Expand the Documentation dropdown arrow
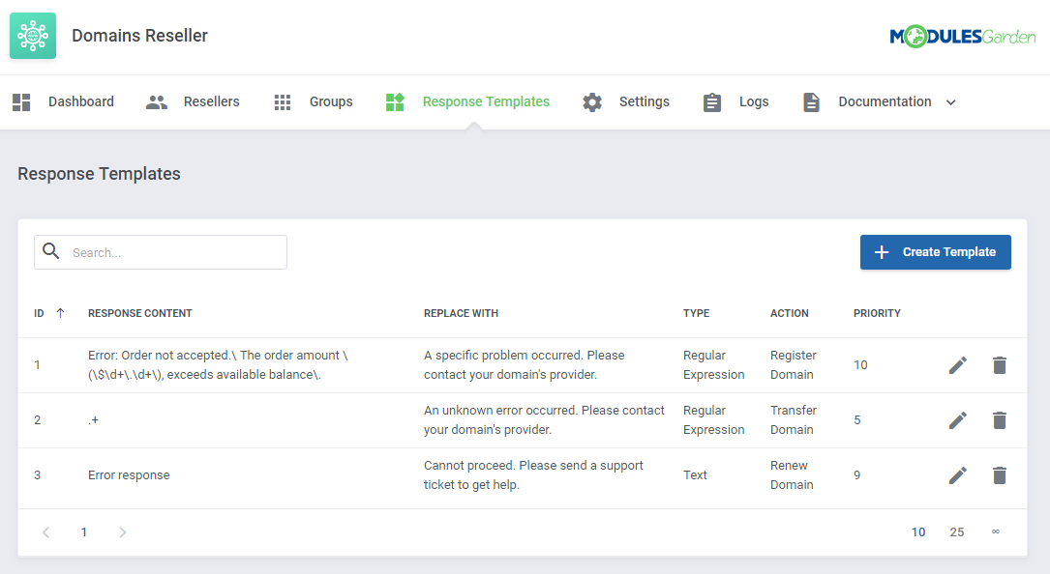The height and width of the screenshot is (574, 1050). point(951,102)
